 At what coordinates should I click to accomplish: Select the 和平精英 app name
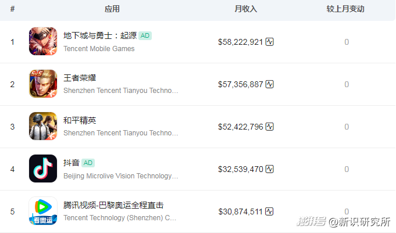[x=80, y=120]
